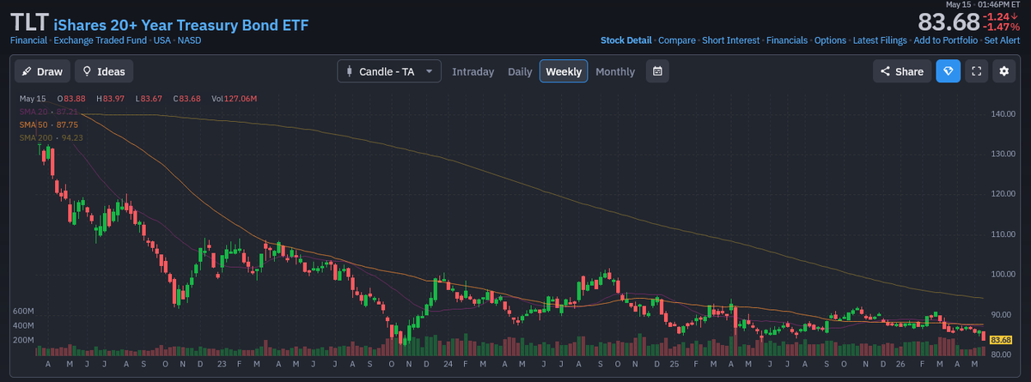Open Latest Filings link

(x=880, y=40)
